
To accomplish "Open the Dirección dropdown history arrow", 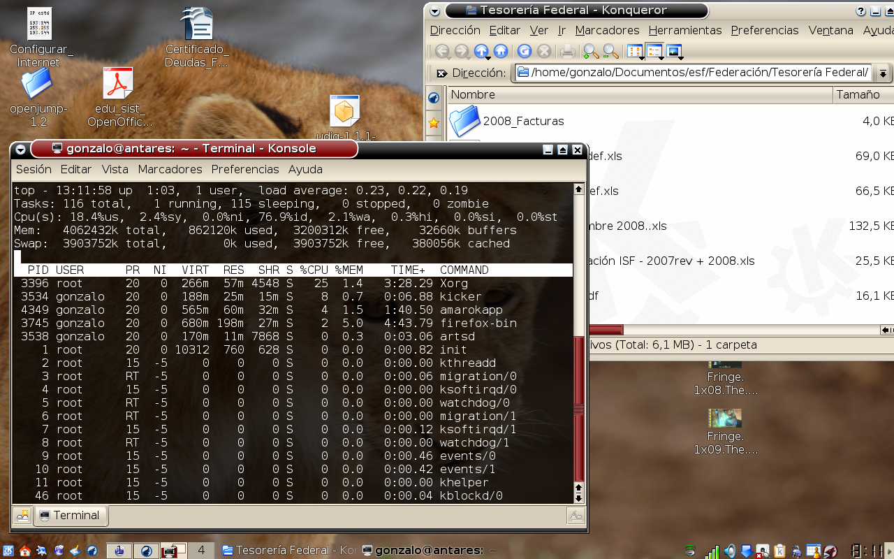I will (882, 72).
